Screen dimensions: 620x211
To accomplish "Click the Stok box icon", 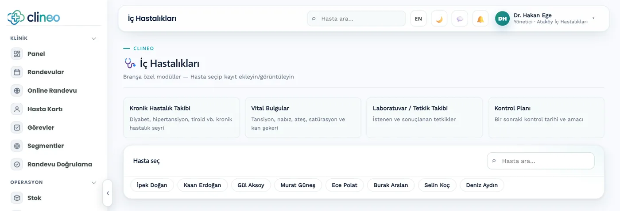I will [x=17, y=198].
